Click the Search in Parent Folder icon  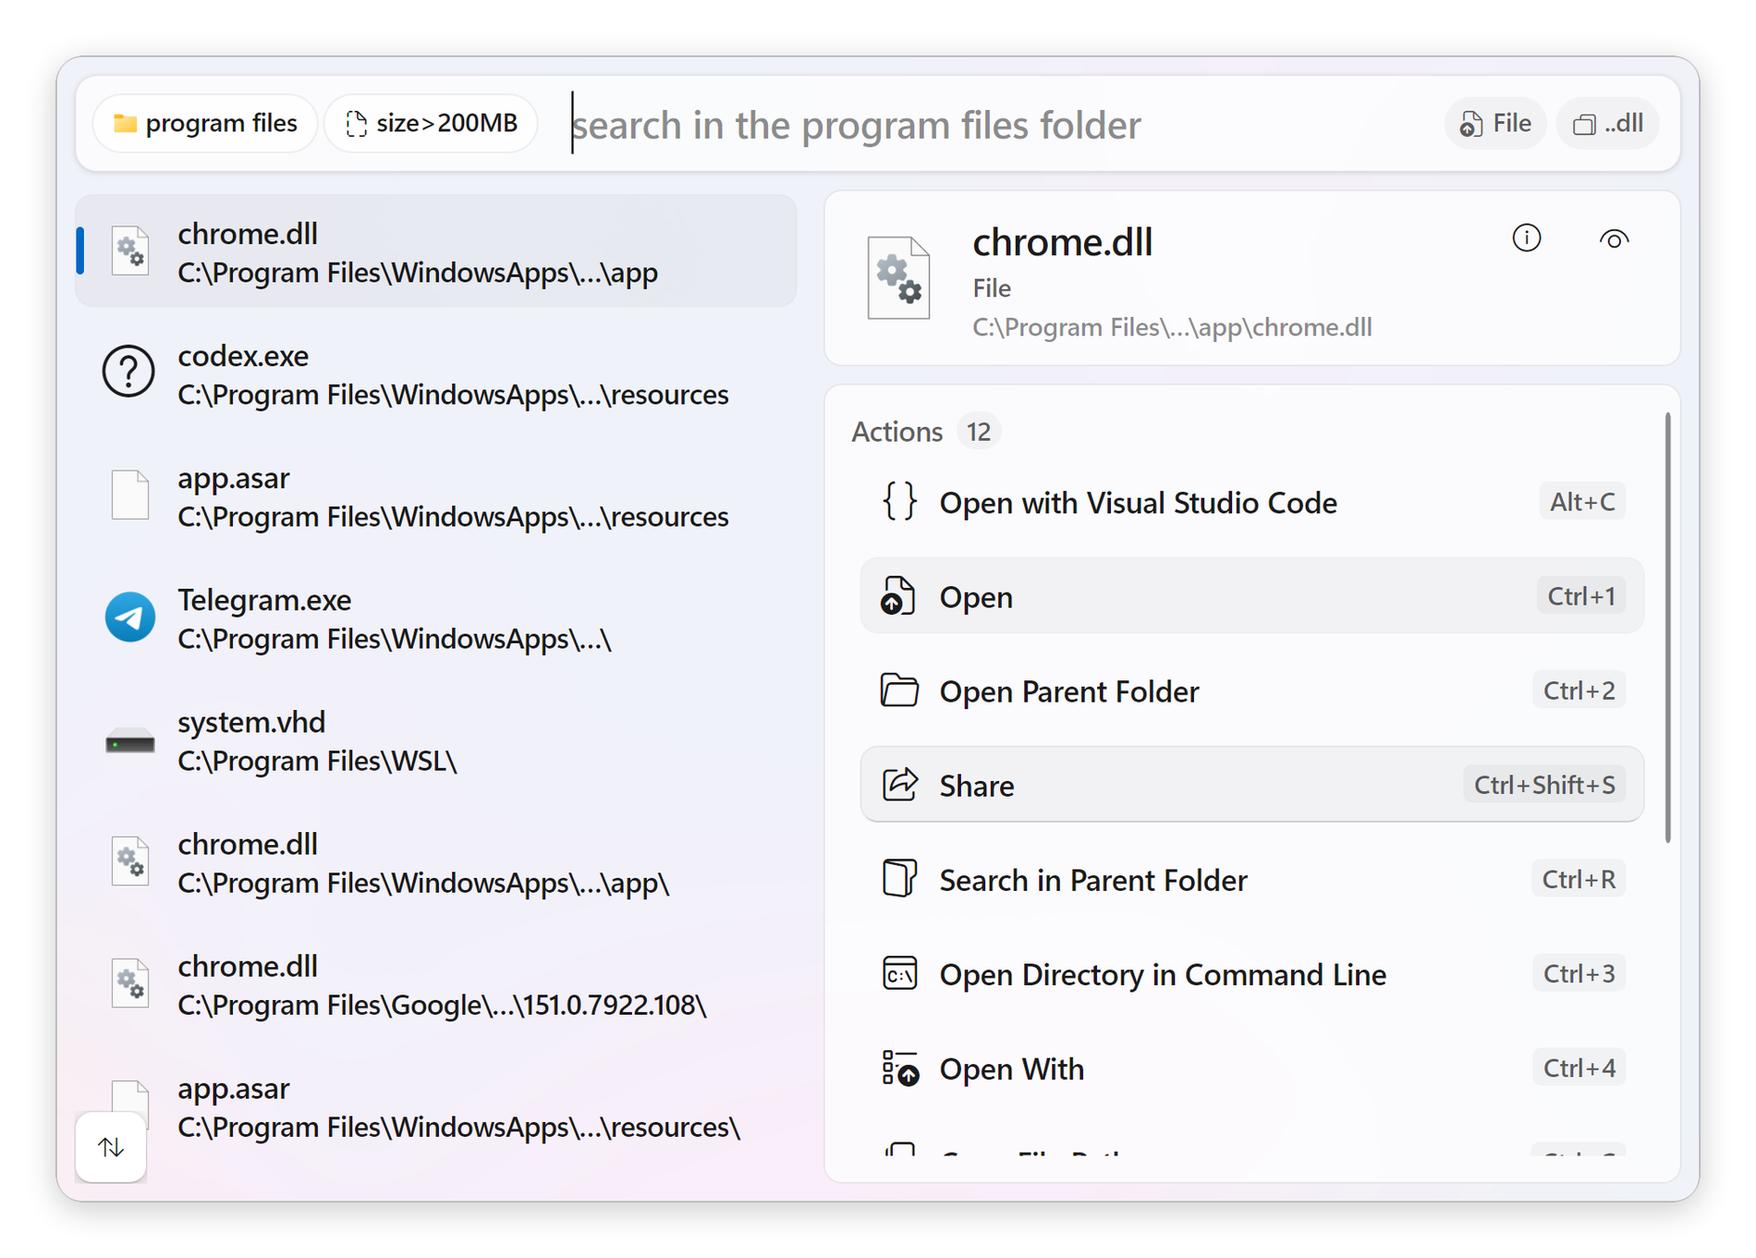pos(899,878)
